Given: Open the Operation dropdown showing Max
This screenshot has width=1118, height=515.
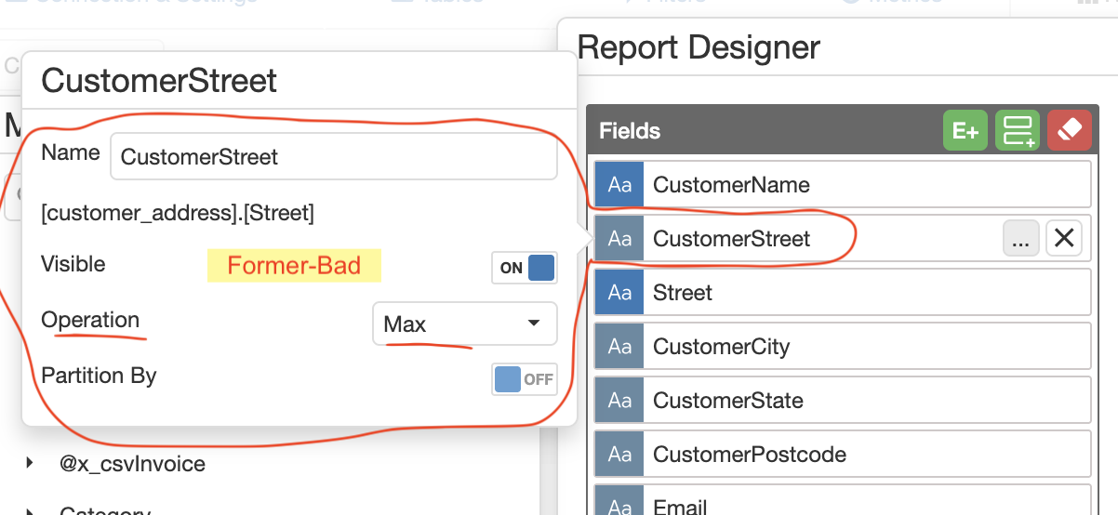Looking at the screenshot, I should 464,324.
